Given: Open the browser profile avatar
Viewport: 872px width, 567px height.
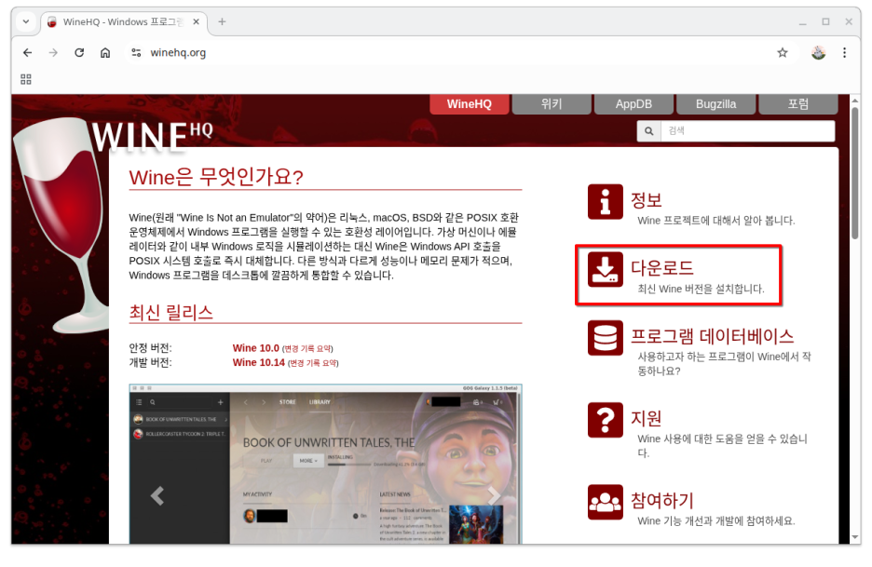Looking at the screenshot, I should click(x=818, y=53).
